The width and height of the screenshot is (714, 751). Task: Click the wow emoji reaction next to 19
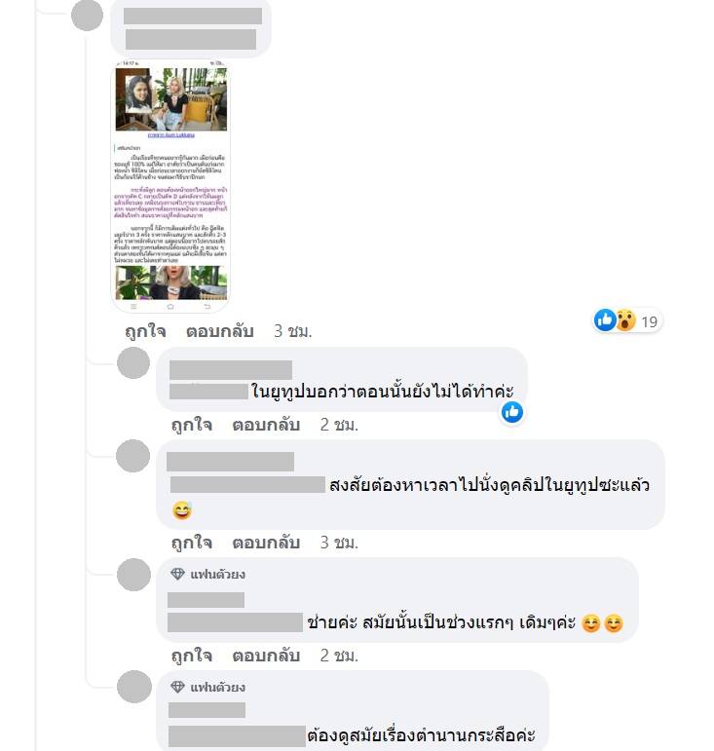pyautogui.click(x=625, y=320)
